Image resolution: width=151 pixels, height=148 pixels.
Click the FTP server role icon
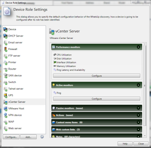[5, 56]
